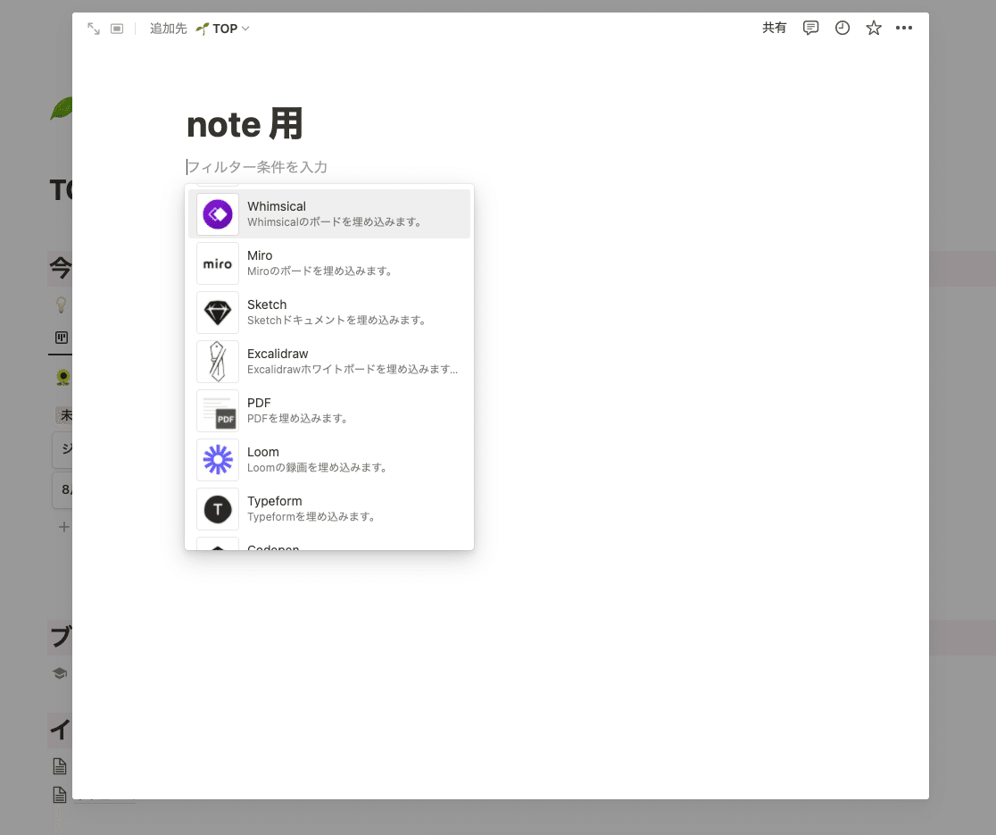Click the Excalidraw pencil icon

click(x=218, y=362)
